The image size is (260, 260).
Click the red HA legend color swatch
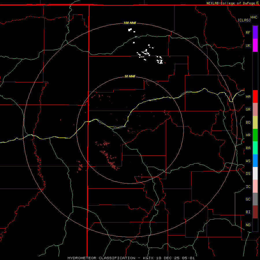(x=255, y=96)
